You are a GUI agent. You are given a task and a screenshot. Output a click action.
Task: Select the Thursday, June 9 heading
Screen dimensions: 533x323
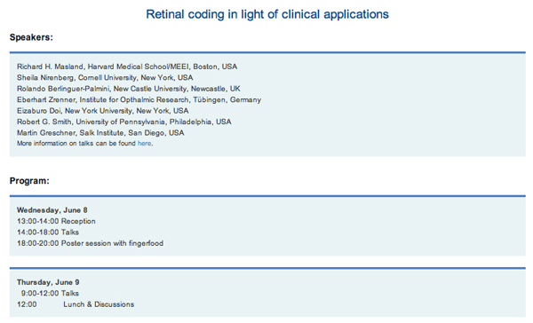pos(48,282)
